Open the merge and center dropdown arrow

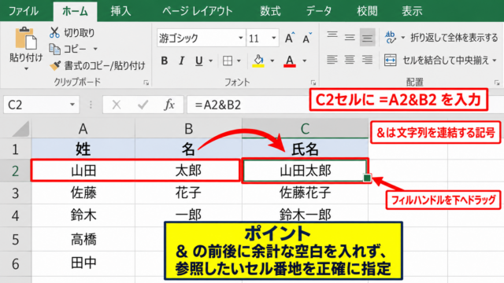(x=495, y=60)
